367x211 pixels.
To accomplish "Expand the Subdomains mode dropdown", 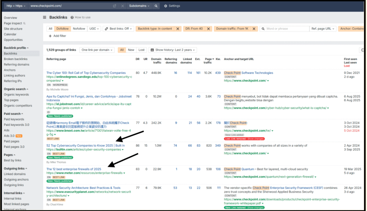I will 139,6.
